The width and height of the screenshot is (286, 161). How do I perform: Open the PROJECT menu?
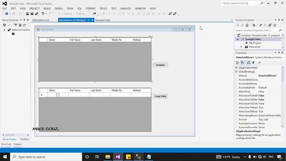[35, 8]
